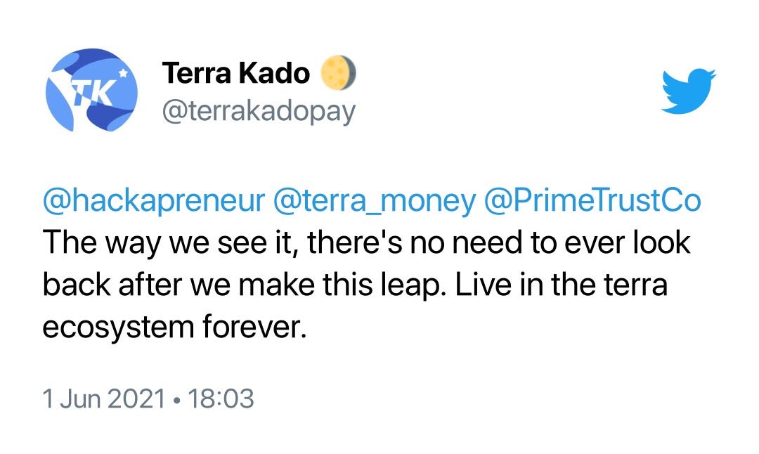Viewport: 759px width, 454px height.
Task: Click the line starting "The way we see it"
Action: (366, 242)
